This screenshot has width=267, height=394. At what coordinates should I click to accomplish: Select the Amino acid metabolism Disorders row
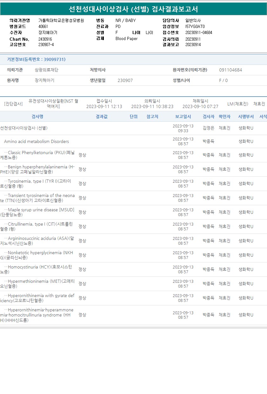[x=36, y=141]
